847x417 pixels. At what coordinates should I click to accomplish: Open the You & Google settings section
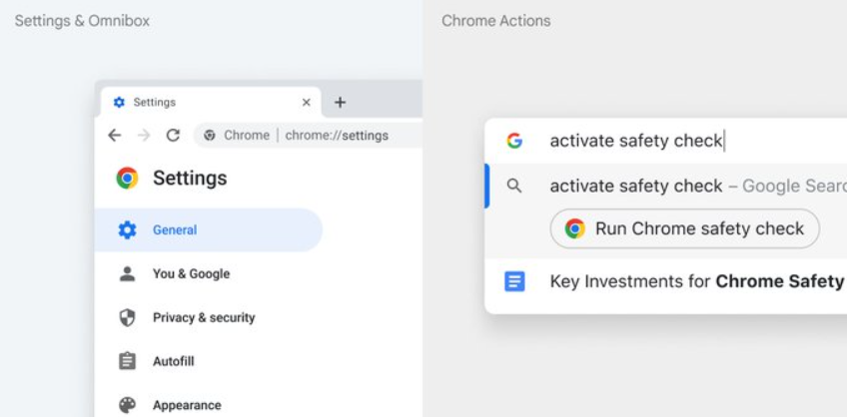pos(191,274)
